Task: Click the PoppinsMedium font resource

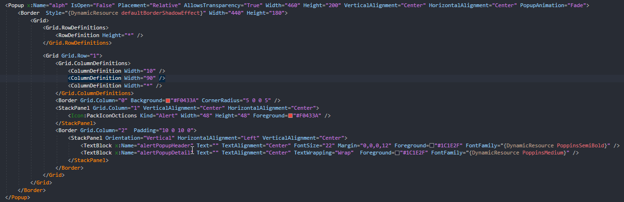Action: [x=543, y=153]
